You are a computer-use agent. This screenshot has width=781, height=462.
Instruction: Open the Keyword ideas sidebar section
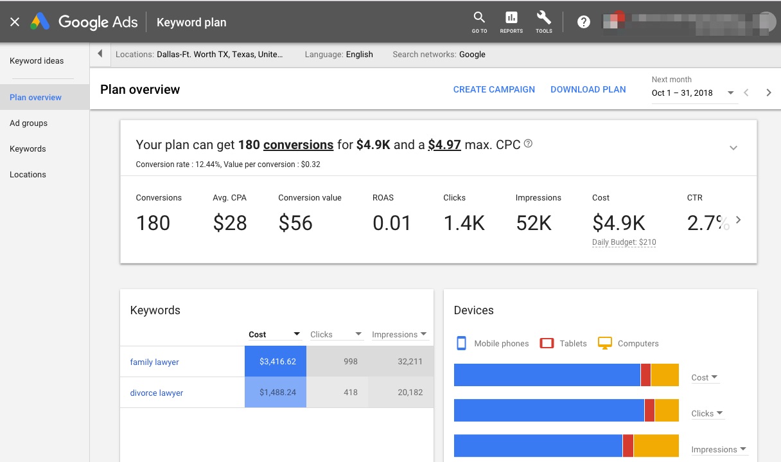[x=37, y=60]
